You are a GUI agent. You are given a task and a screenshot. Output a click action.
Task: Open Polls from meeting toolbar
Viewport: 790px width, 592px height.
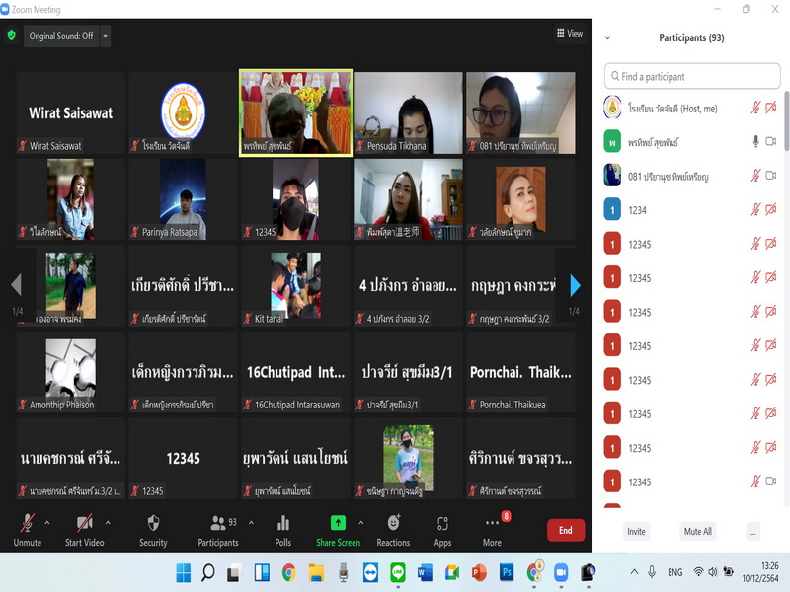pos(283,523)
